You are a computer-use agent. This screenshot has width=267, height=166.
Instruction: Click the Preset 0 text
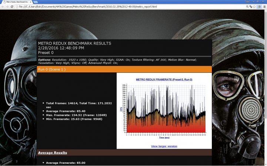click(46, 52)
